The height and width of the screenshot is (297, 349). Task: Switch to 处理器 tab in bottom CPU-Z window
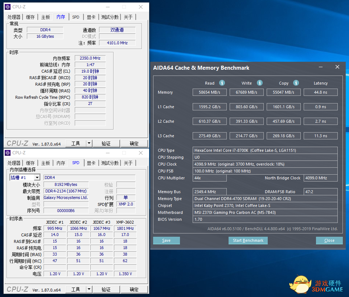pos(14,163)
